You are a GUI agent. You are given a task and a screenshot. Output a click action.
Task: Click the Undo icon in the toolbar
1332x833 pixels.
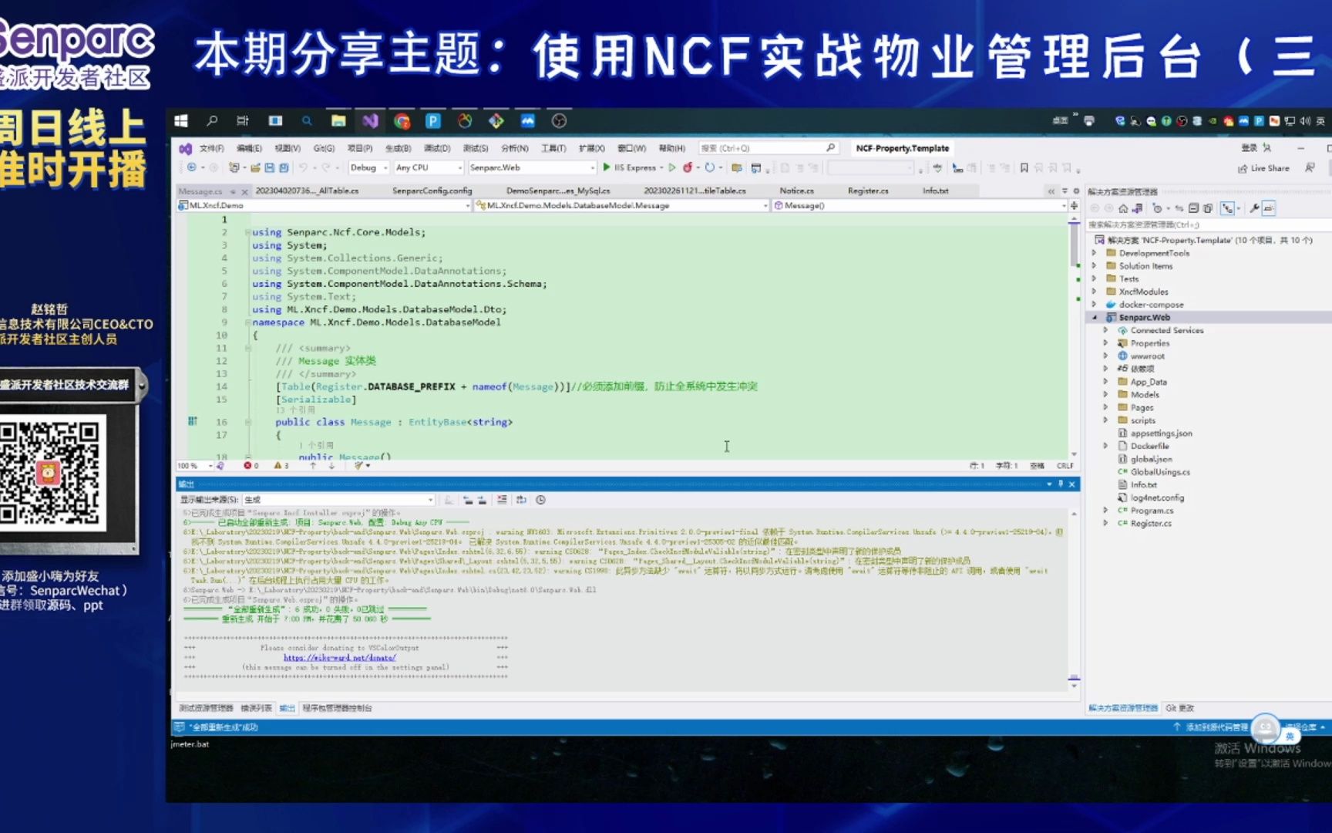[x=303, y=167]
